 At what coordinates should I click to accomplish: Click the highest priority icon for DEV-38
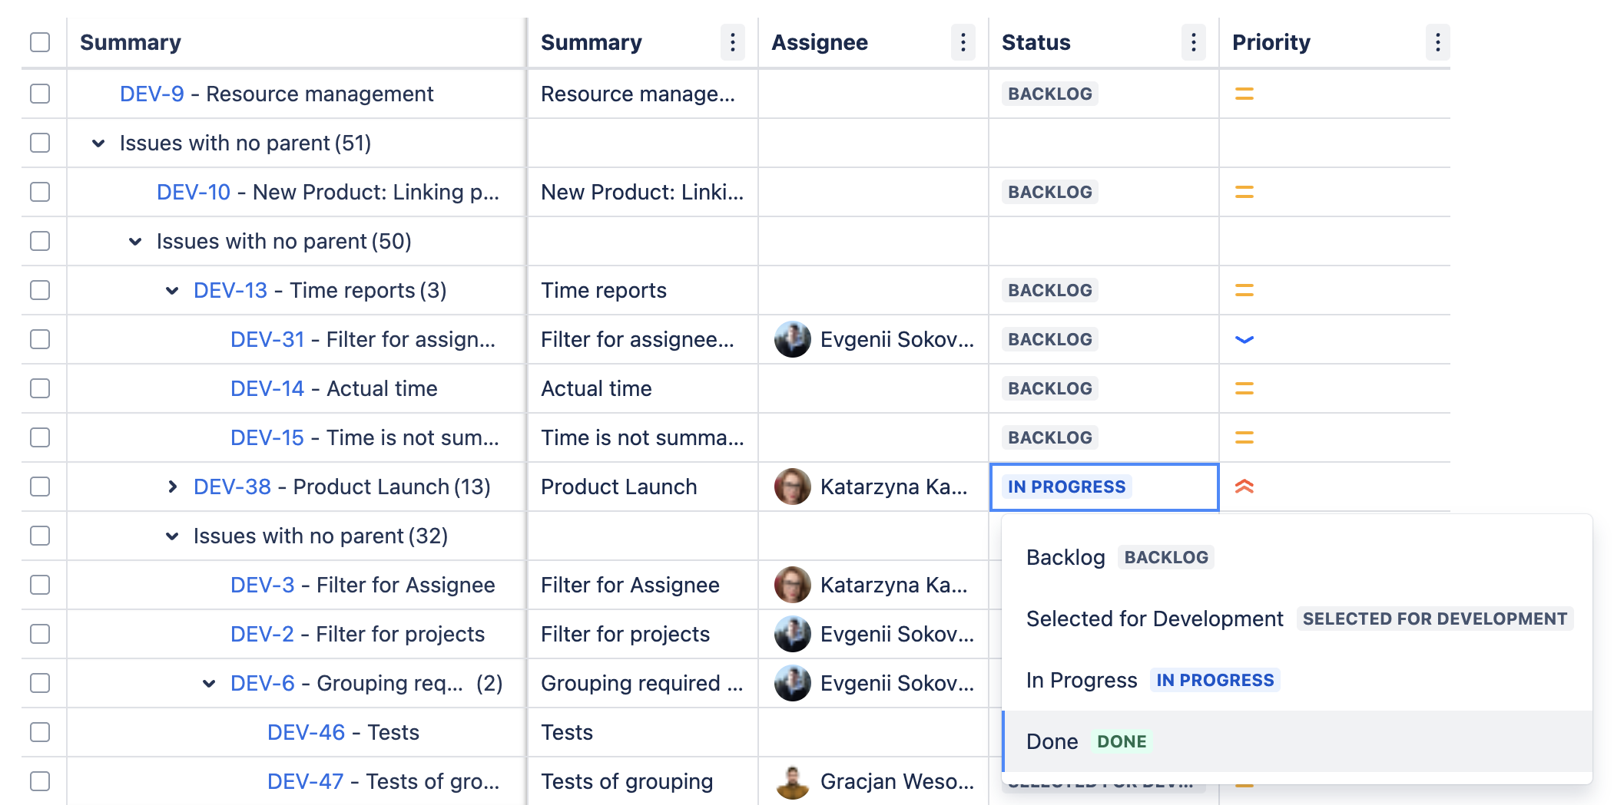coord(1244,487)
